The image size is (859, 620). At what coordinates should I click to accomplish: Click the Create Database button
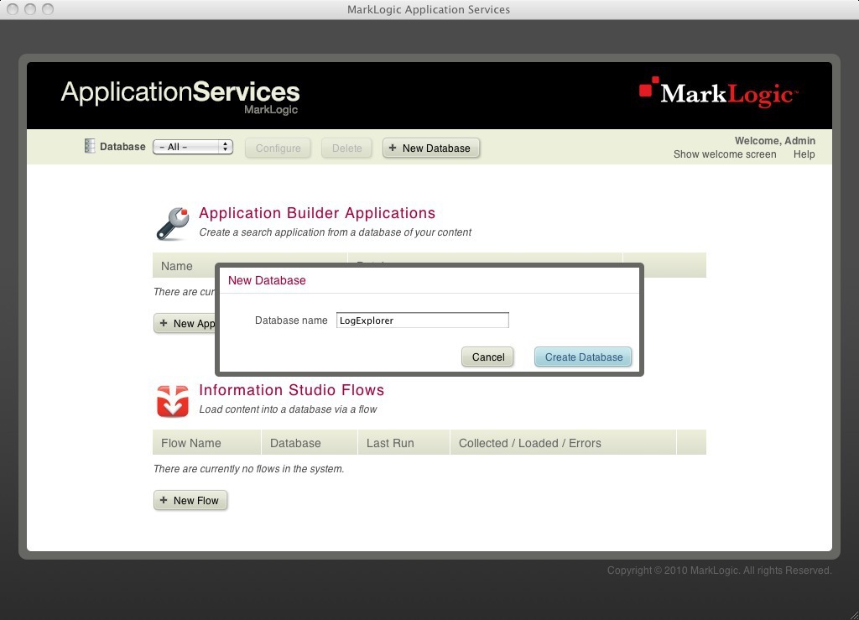click(583, 357)
